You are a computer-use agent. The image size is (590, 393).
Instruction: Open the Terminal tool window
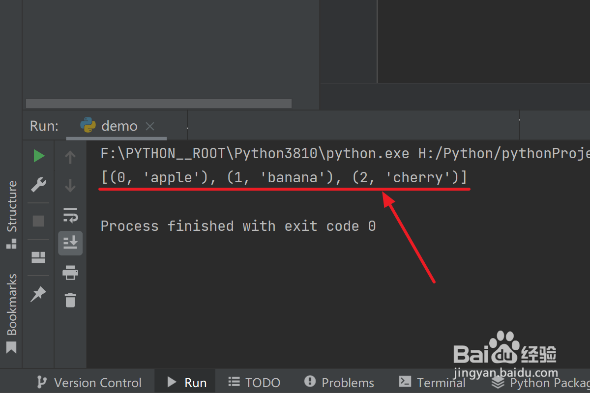coord(432,382)
